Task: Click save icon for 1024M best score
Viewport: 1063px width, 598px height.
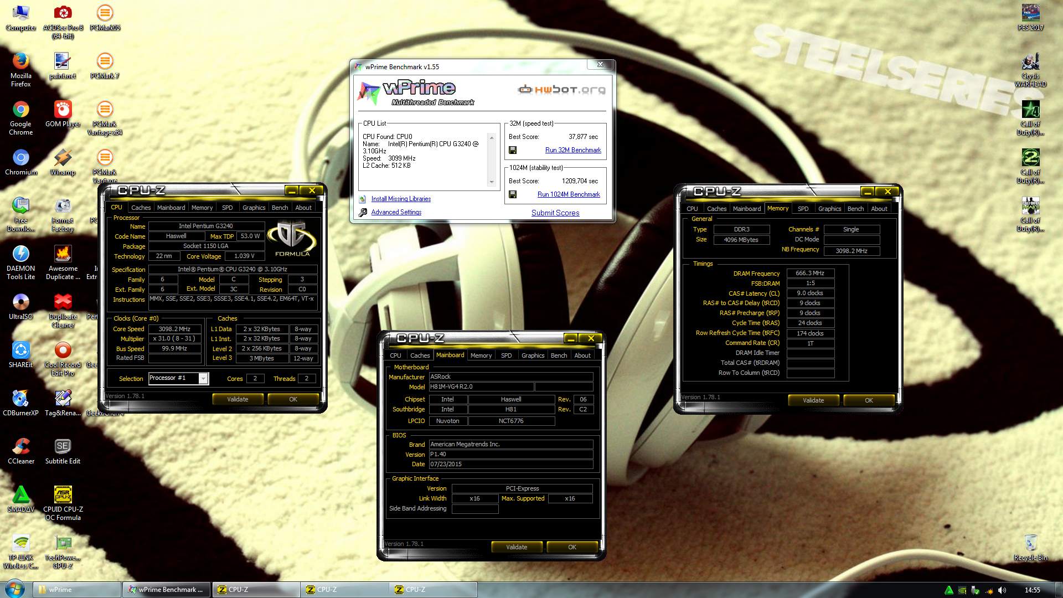Action: point(513,194)
